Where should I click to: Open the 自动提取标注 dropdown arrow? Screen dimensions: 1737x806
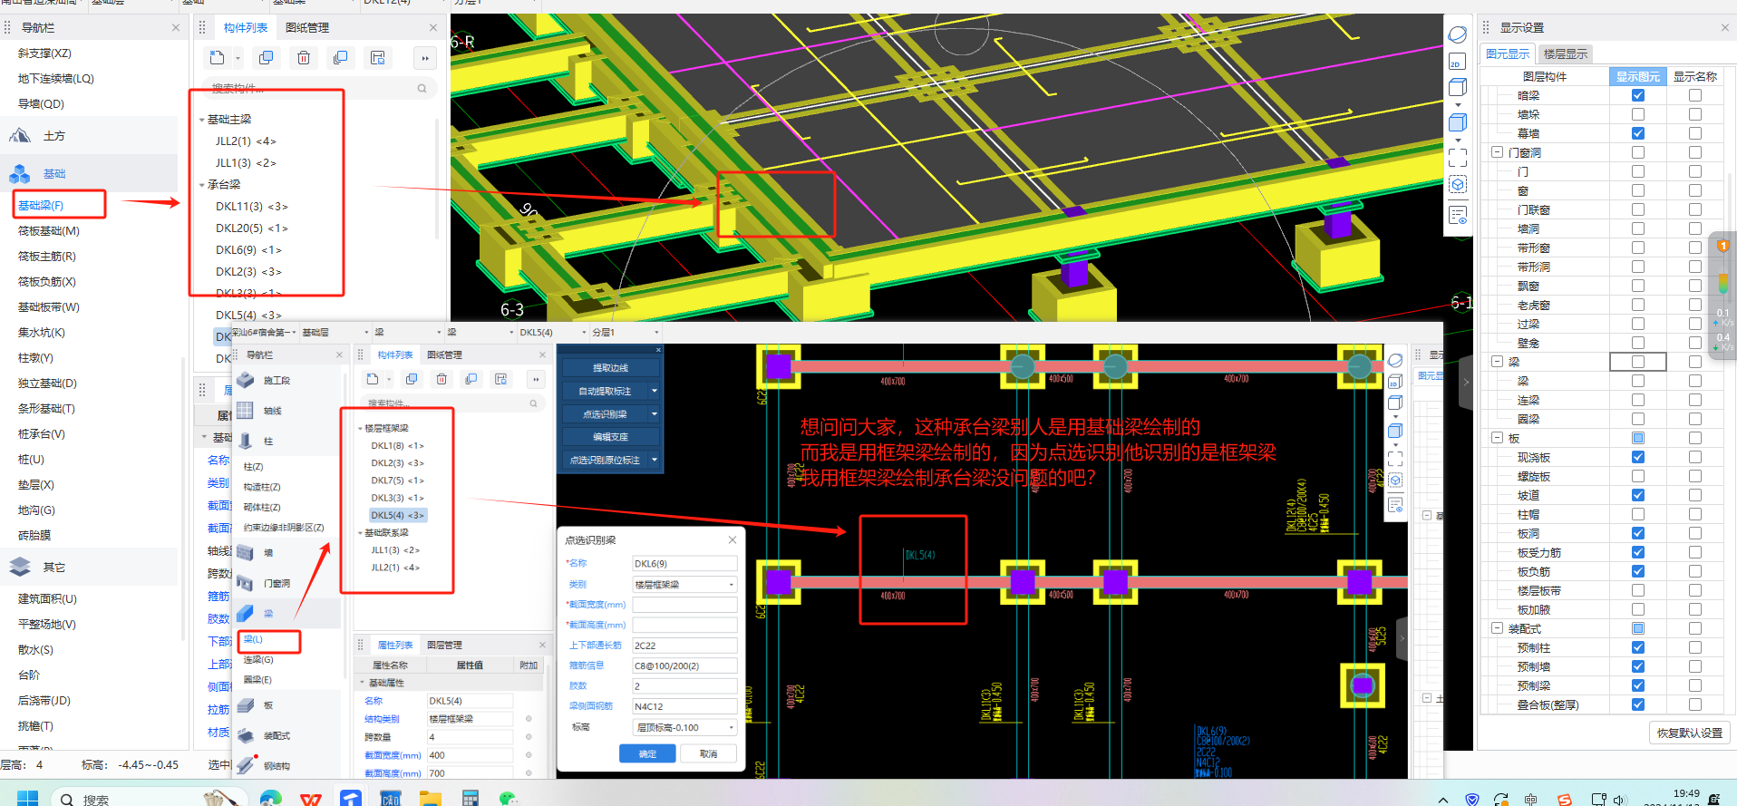(654, 391)
